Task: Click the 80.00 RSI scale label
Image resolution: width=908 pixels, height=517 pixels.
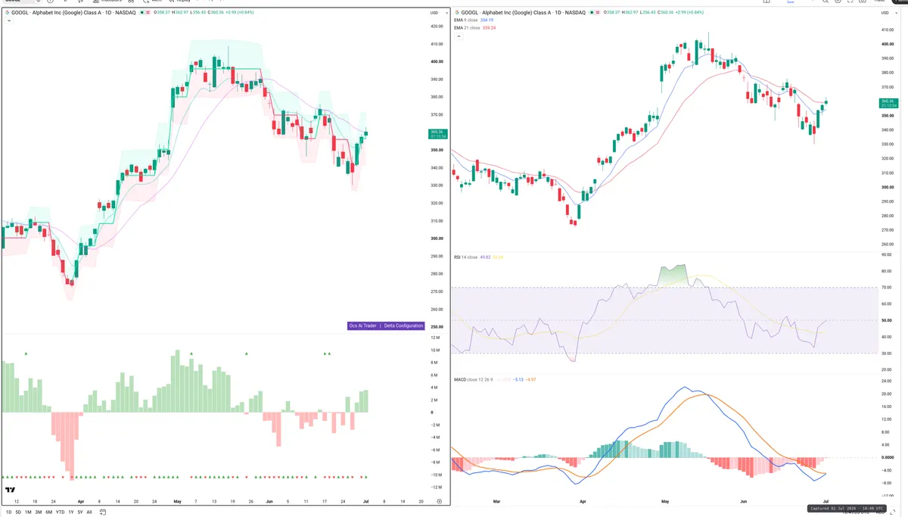Action: tap(887, 272)
